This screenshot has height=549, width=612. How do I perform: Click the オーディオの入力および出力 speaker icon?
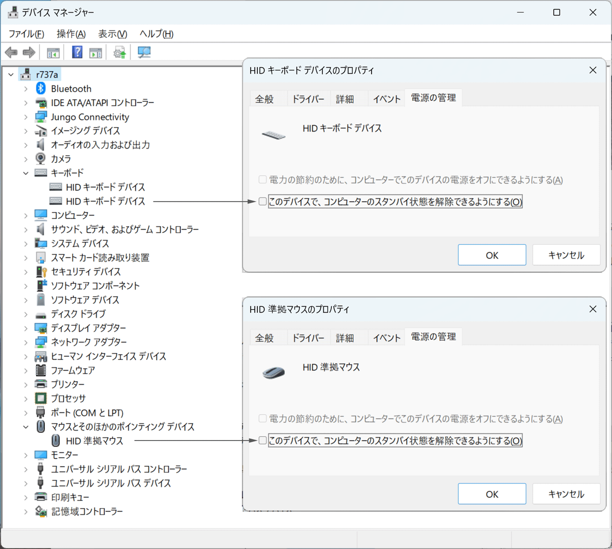pyautogui.click(x=41, y=144)
